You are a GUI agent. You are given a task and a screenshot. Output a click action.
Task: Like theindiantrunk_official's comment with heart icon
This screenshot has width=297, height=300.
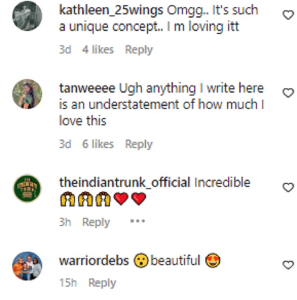tap(287, 187)
